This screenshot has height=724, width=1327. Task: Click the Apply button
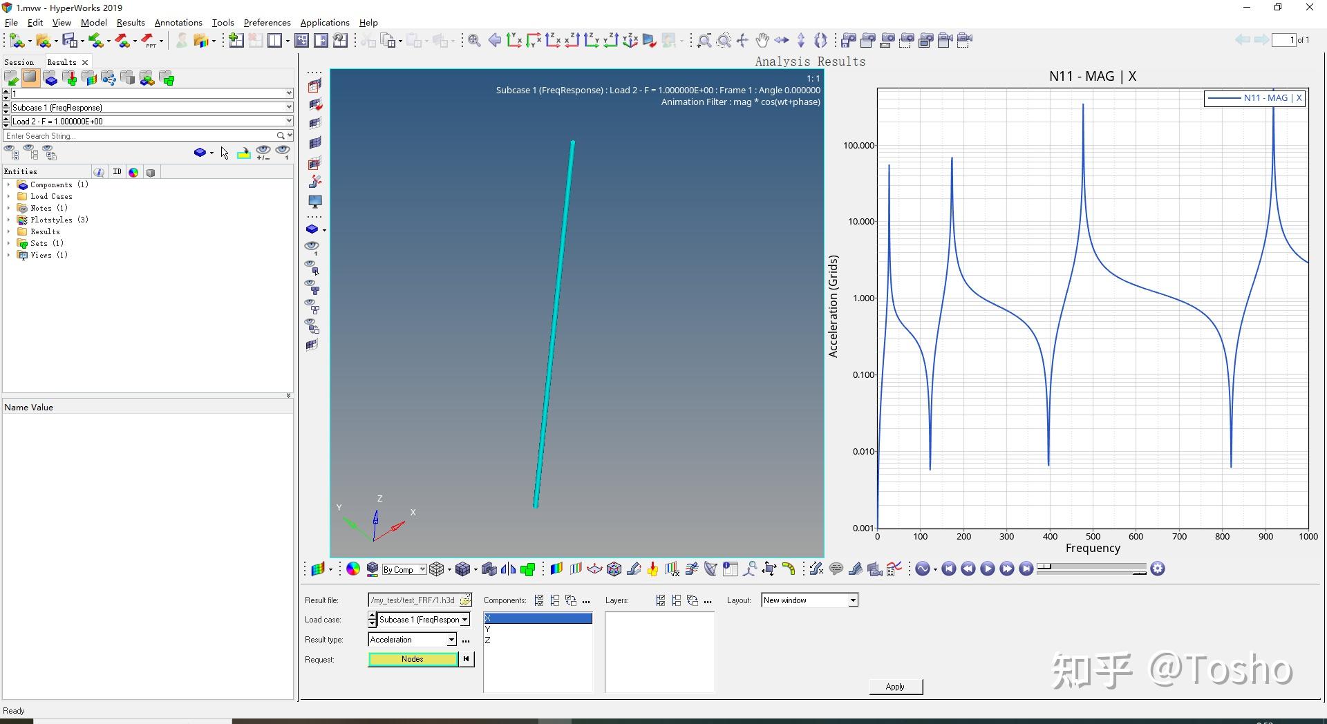coord(895,687)
